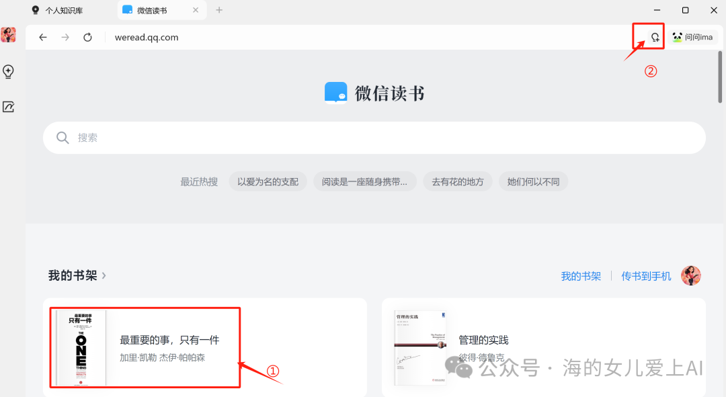Viewport: 726px width, 397px height.
Task: Close the 微信读书 tab
Action: click(196, 9)
